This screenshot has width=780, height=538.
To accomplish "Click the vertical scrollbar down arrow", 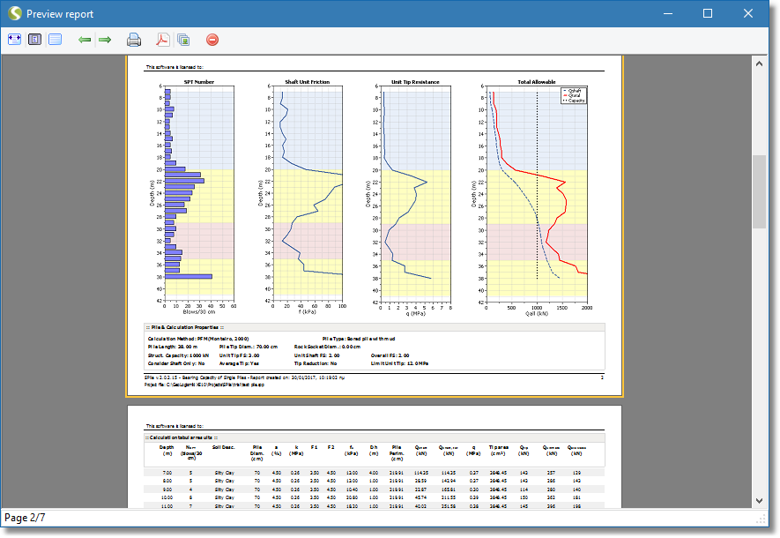I will [x=758, y=500].
